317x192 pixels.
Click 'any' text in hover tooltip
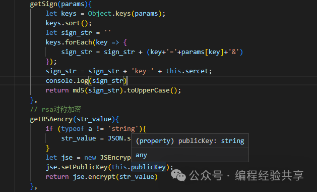click(x=141, y=155)
